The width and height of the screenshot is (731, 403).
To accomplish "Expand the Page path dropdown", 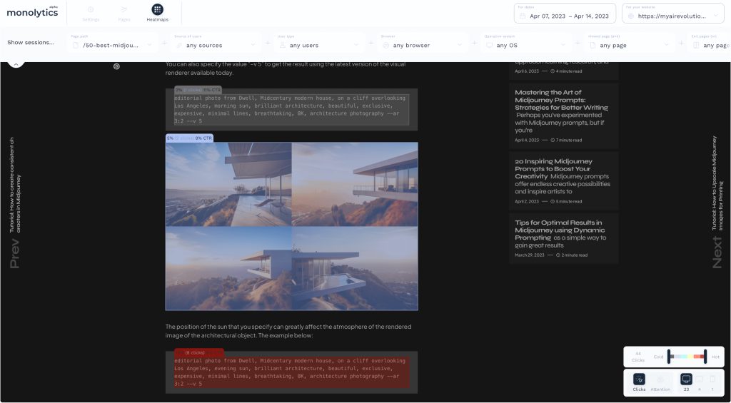I will (x=114, y=45).
